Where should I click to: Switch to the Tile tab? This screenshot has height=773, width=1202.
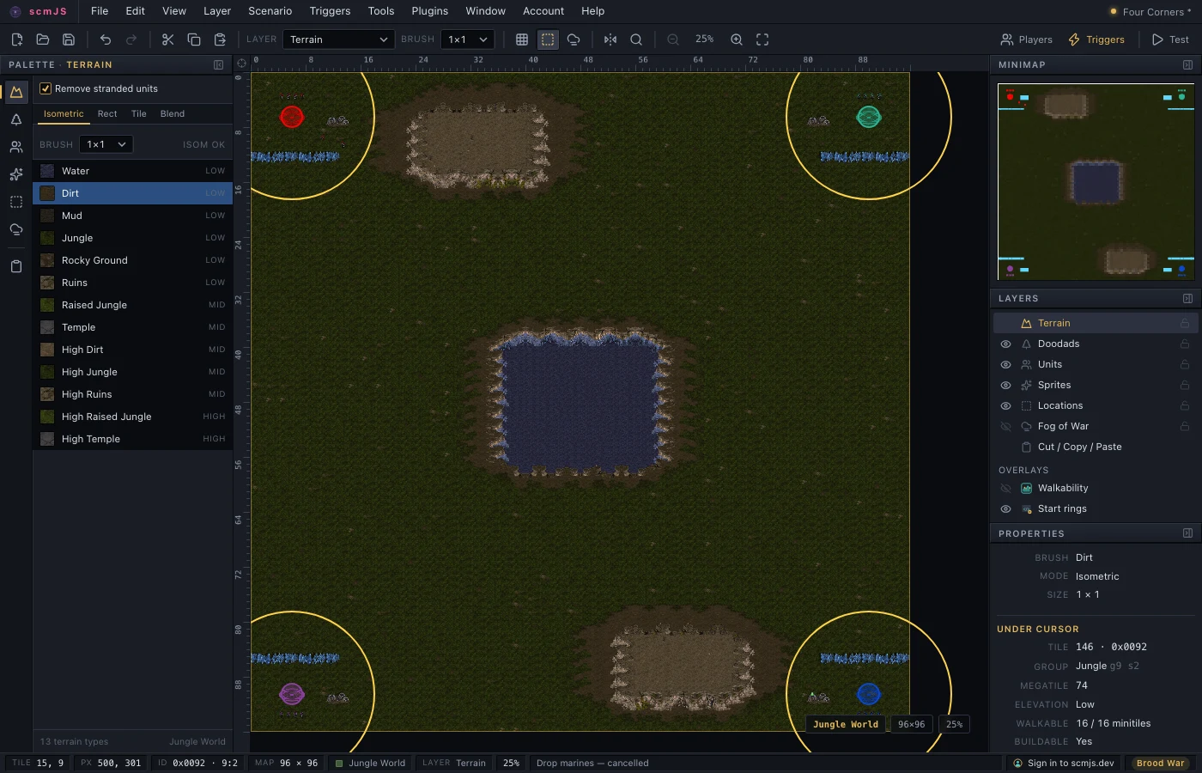[x=139, y=113]
